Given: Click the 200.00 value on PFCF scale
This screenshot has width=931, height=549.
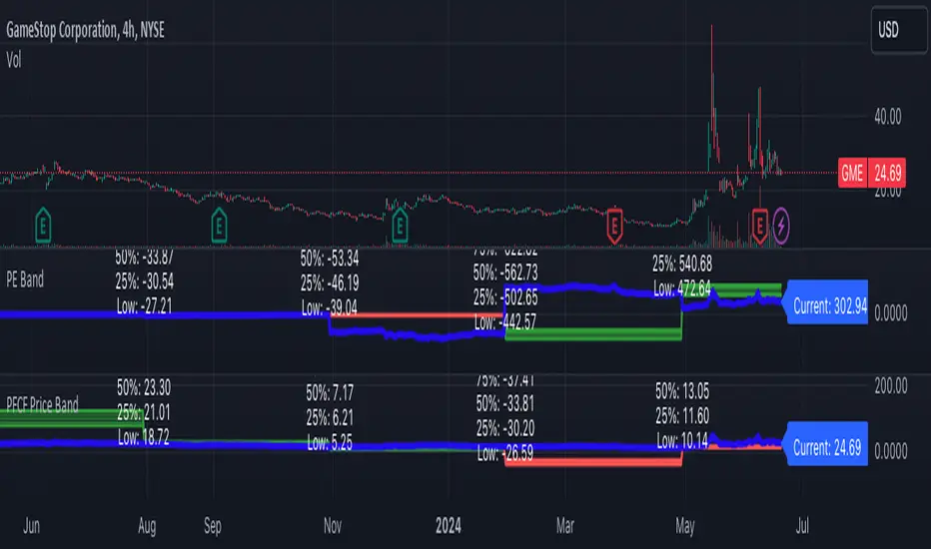Looking at the screenshot, I should point(891,386).
